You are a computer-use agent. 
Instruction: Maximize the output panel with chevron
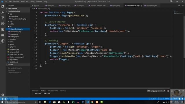click(179, 91)
